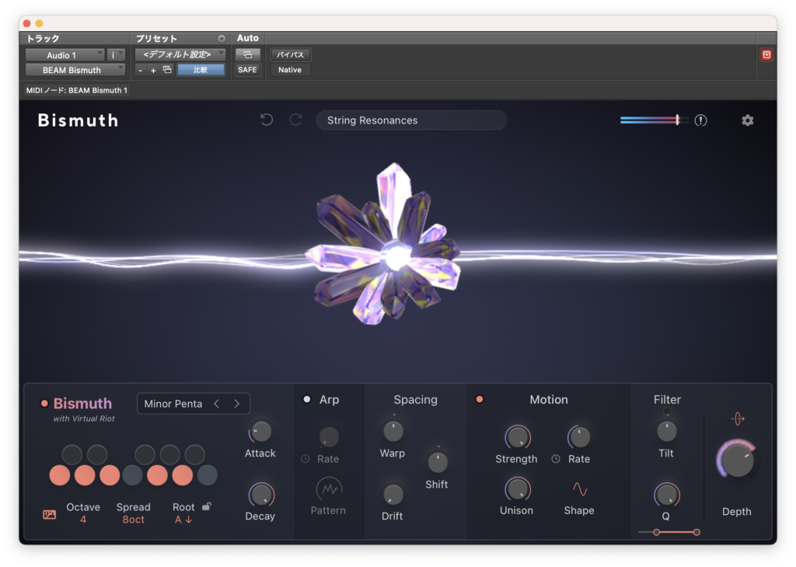This screenshot has height=567, width=796.
Task: Click the Warp knob
Action: (393, 432)
